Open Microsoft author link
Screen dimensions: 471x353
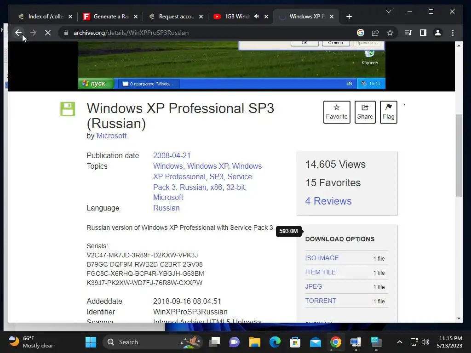click(111, 136)
